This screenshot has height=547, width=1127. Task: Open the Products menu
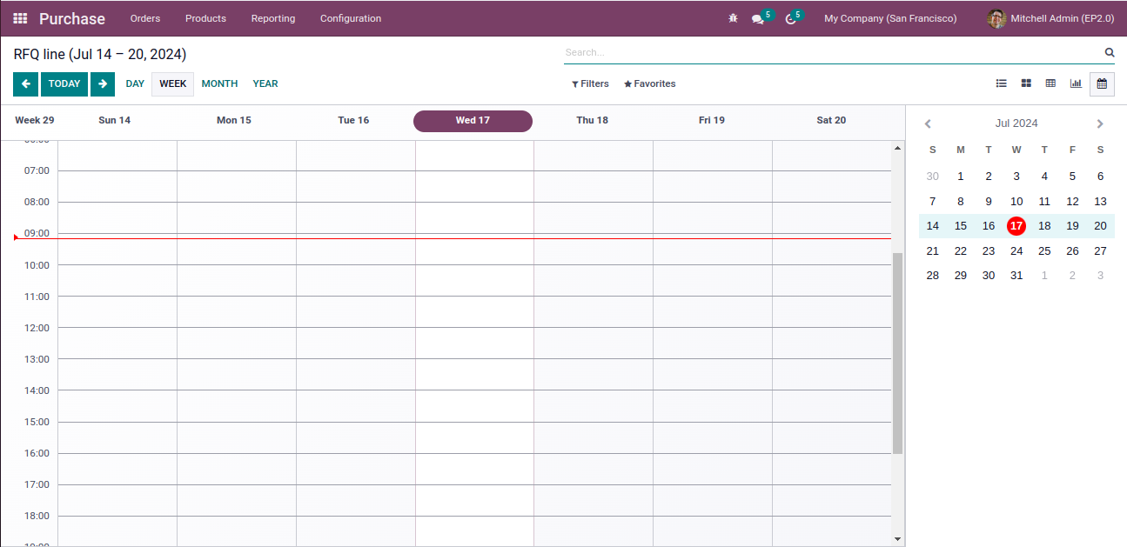click(x=205, y=18)
